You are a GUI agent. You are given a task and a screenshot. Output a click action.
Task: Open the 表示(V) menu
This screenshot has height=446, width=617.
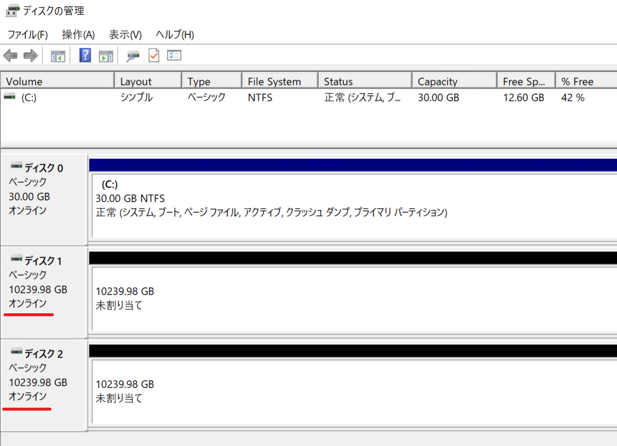pyautogui.click(x=125, y=35)
